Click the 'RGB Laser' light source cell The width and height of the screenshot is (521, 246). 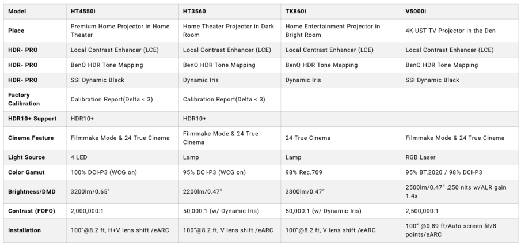420,157
